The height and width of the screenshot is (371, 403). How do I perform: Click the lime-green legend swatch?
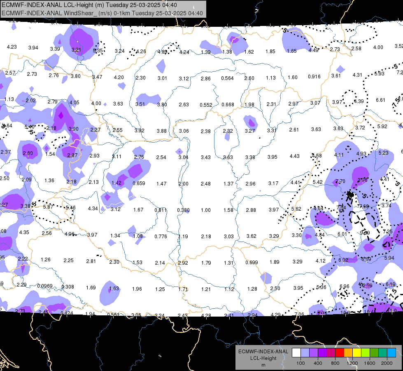coord(366,352)
